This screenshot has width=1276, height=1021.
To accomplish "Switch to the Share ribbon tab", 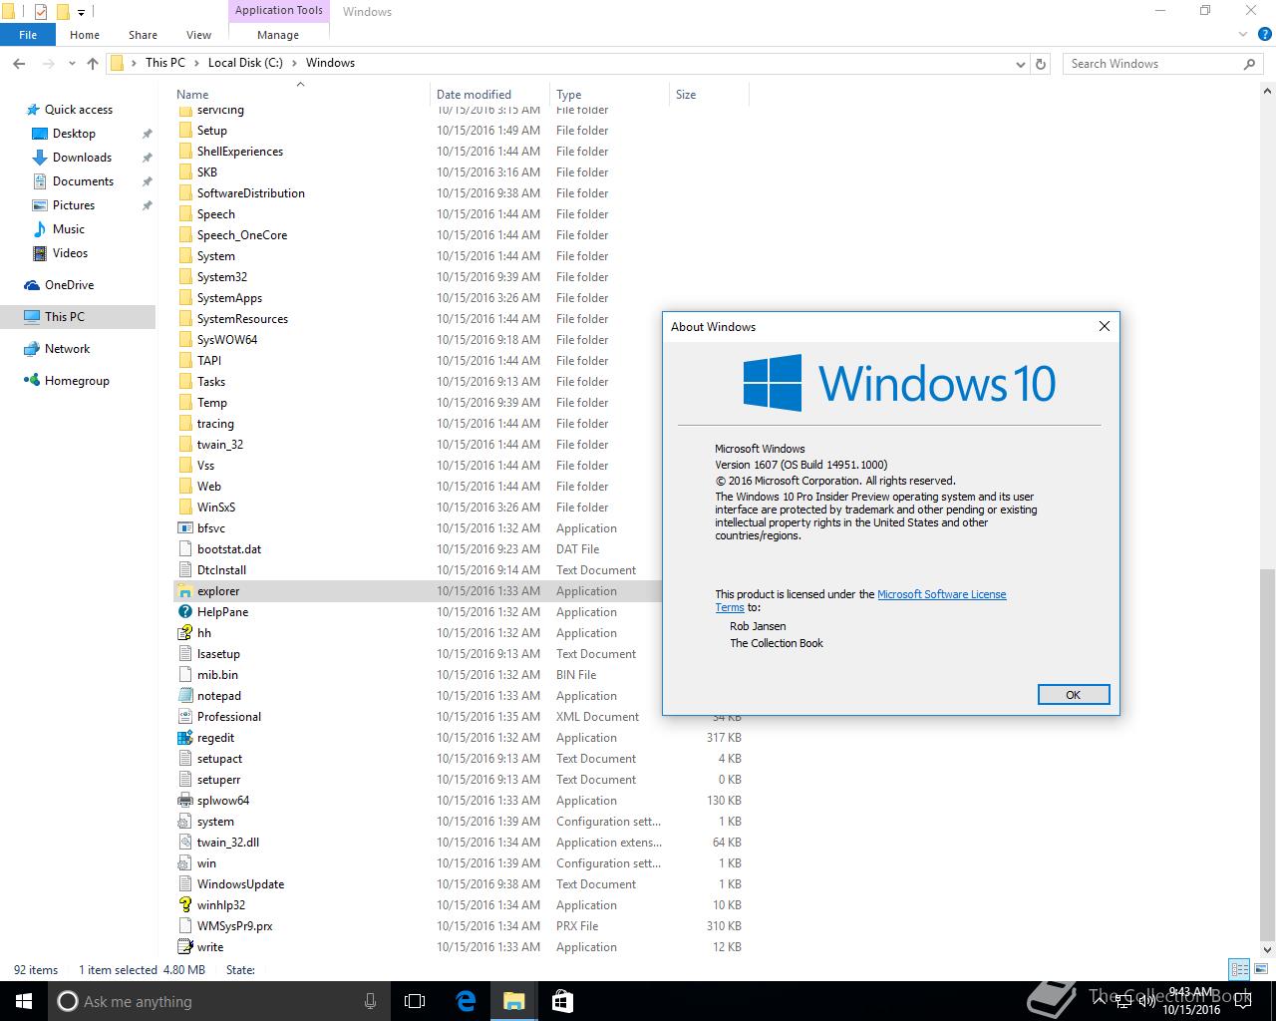I will (x=143, y=35).
